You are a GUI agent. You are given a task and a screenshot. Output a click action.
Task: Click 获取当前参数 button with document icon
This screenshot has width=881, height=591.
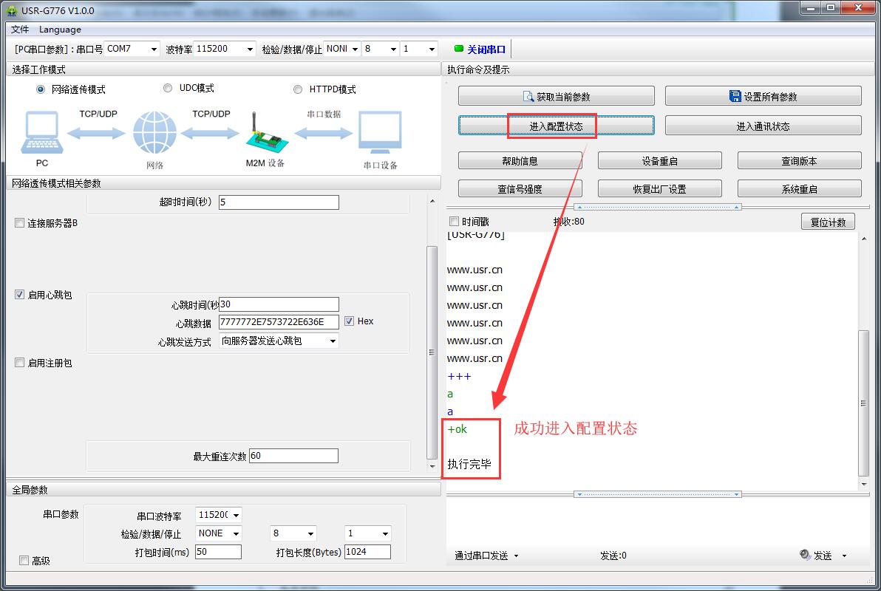pyautogui.click(x=556, y=97)
